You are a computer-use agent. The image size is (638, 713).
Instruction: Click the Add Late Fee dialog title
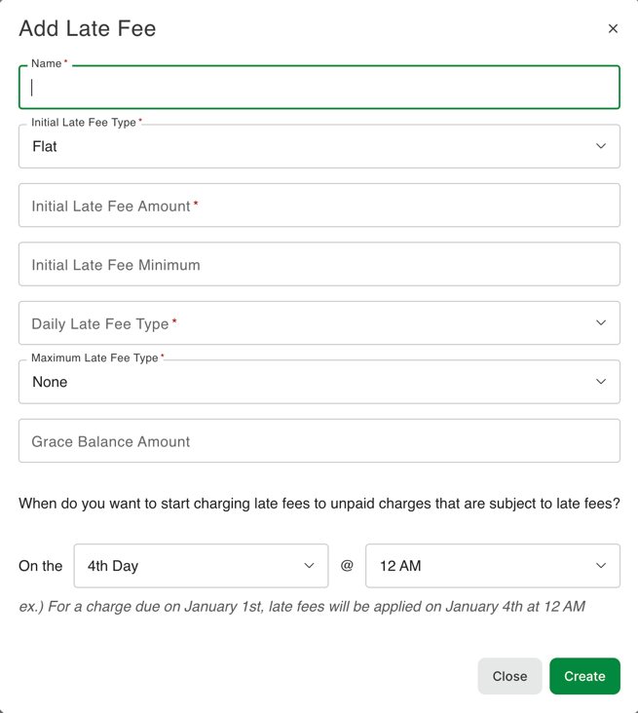pyautogui.click(x=88, y=29)
